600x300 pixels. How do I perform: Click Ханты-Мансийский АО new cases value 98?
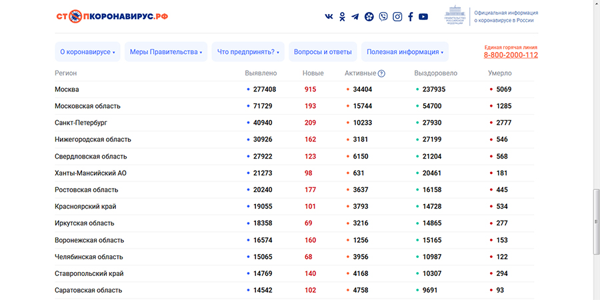coord(309,173)
